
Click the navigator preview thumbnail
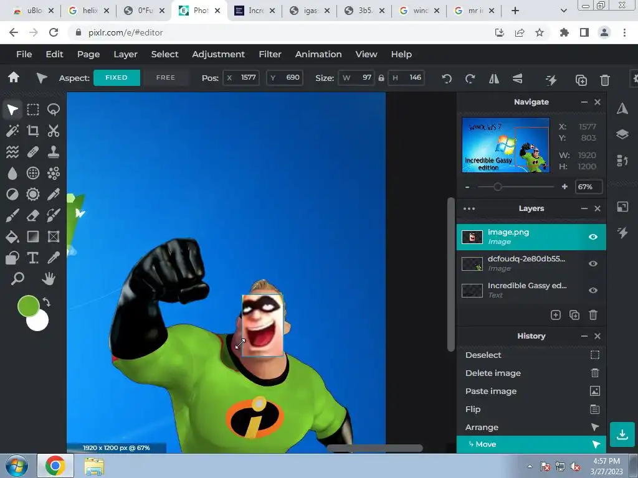pyautogui.click(x=506, y=145)
